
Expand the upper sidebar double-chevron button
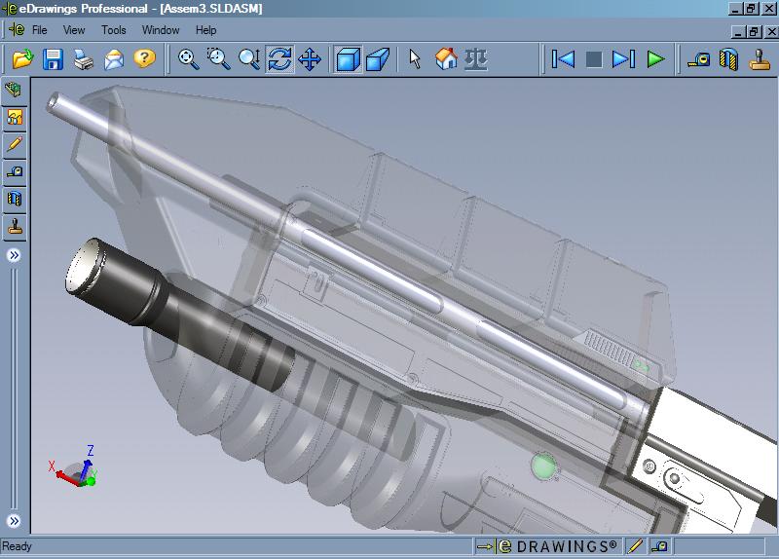[x=15, y=255]
